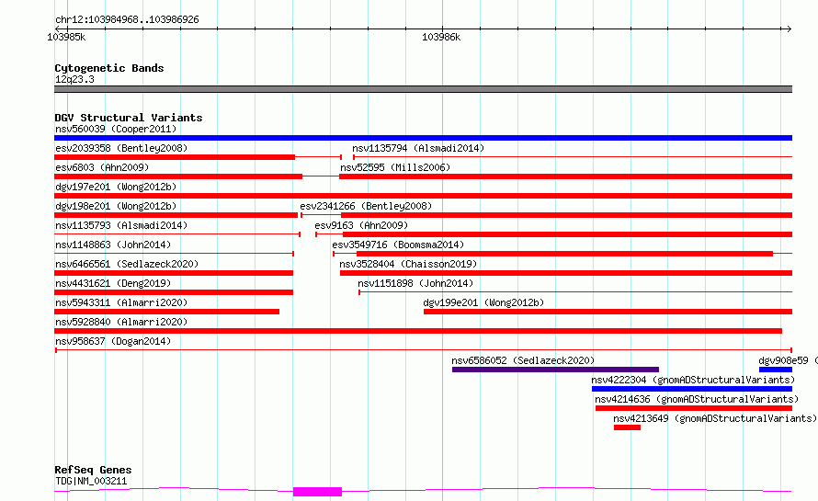The image size is (818, 501).
Task: Click the purple nsv6586052 variant bar
Action: (x=555, y=370)
